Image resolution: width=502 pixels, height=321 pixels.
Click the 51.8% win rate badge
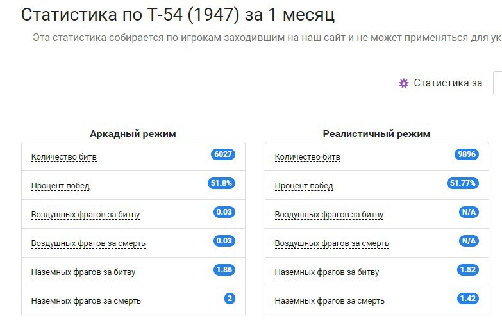[x=222, y=183]
